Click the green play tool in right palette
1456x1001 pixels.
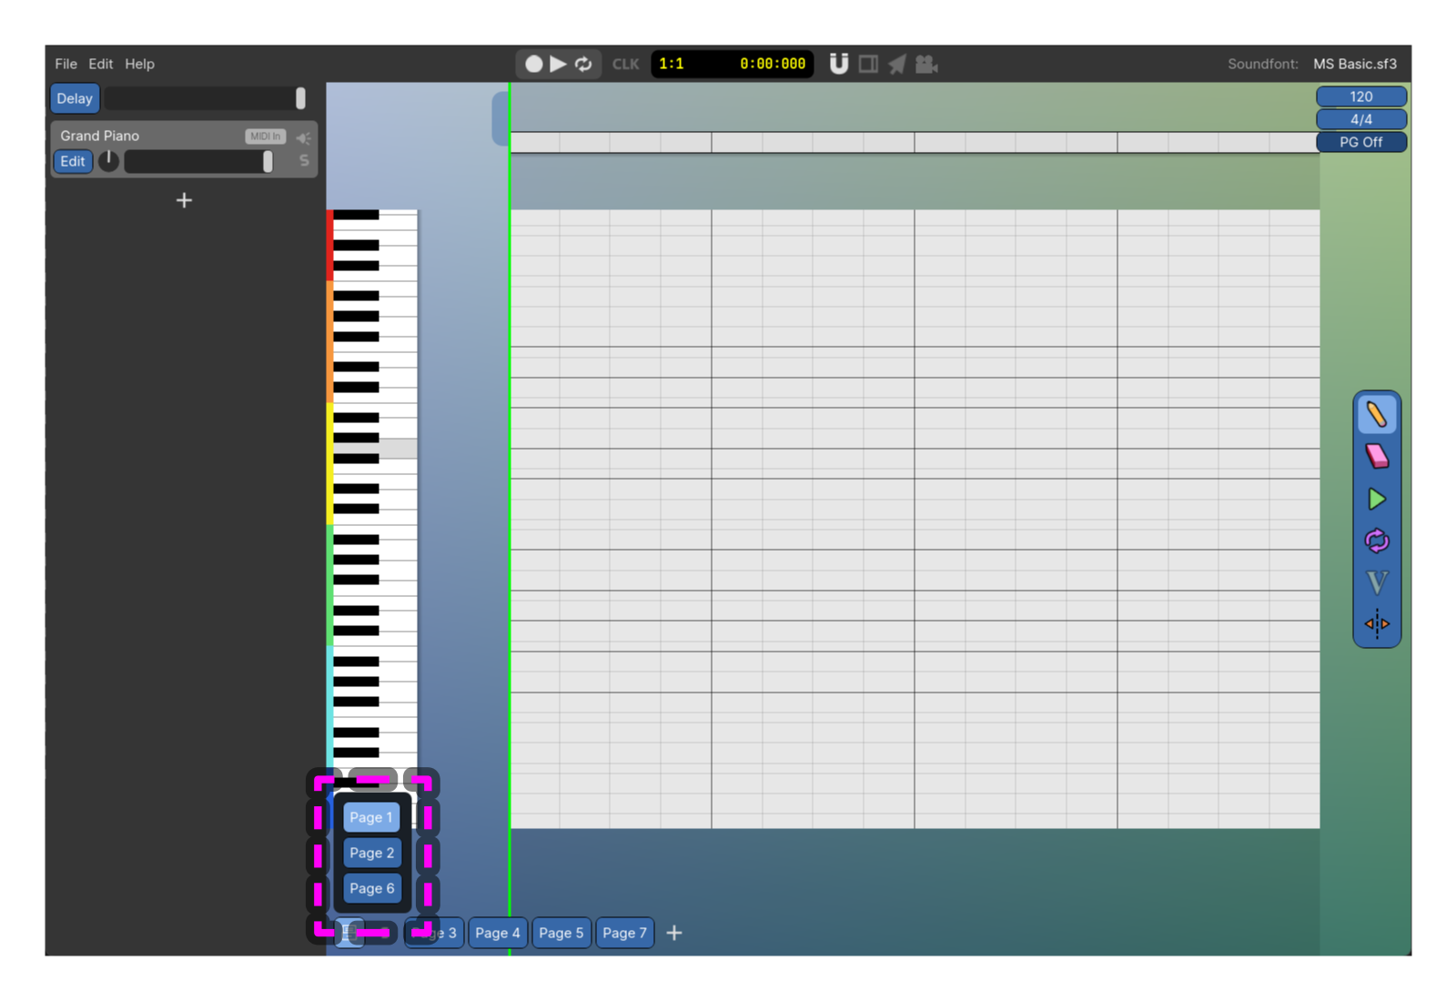pos(1376,499)
